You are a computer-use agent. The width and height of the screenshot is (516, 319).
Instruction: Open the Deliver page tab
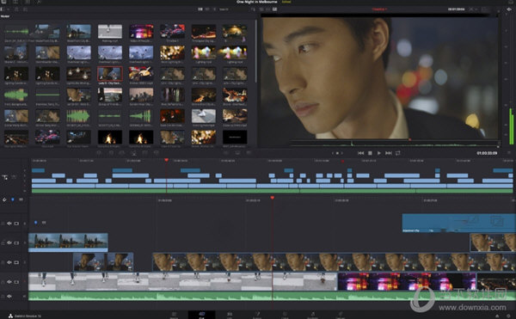tap(341, 315)
